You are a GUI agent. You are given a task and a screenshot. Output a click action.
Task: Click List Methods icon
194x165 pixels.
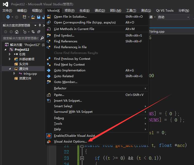(49, 29)
